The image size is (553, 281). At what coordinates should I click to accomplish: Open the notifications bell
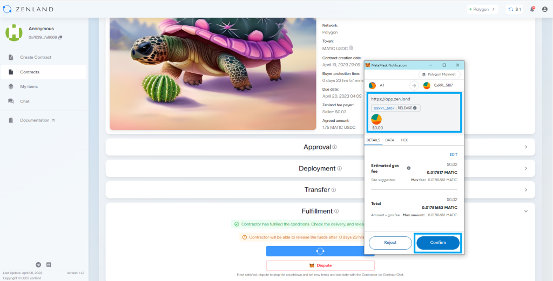point(532,10)
